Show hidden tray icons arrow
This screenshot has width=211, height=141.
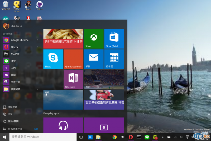pos(162,137)
